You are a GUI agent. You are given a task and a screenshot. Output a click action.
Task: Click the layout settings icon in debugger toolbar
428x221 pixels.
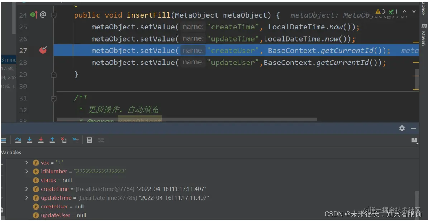(x=414, y=140)
